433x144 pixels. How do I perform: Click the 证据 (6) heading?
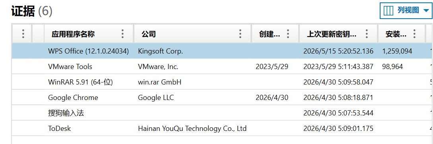(32, 11)
